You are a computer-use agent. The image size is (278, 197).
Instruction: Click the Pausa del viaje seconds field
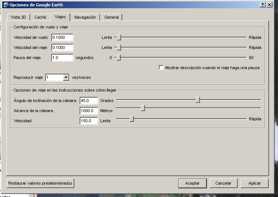(x=62, y=58)
